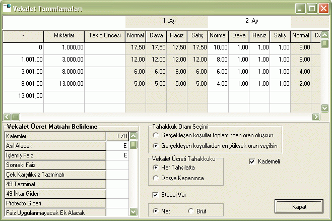Click the 49 Tazminat row

pyautogui.click(x=55, y=184)
